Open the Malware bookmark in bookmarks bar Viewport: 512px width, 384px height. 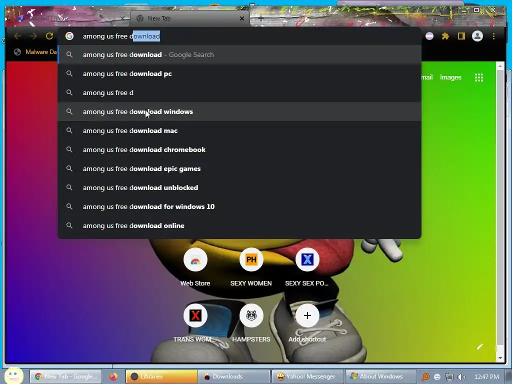coord(35,52)
